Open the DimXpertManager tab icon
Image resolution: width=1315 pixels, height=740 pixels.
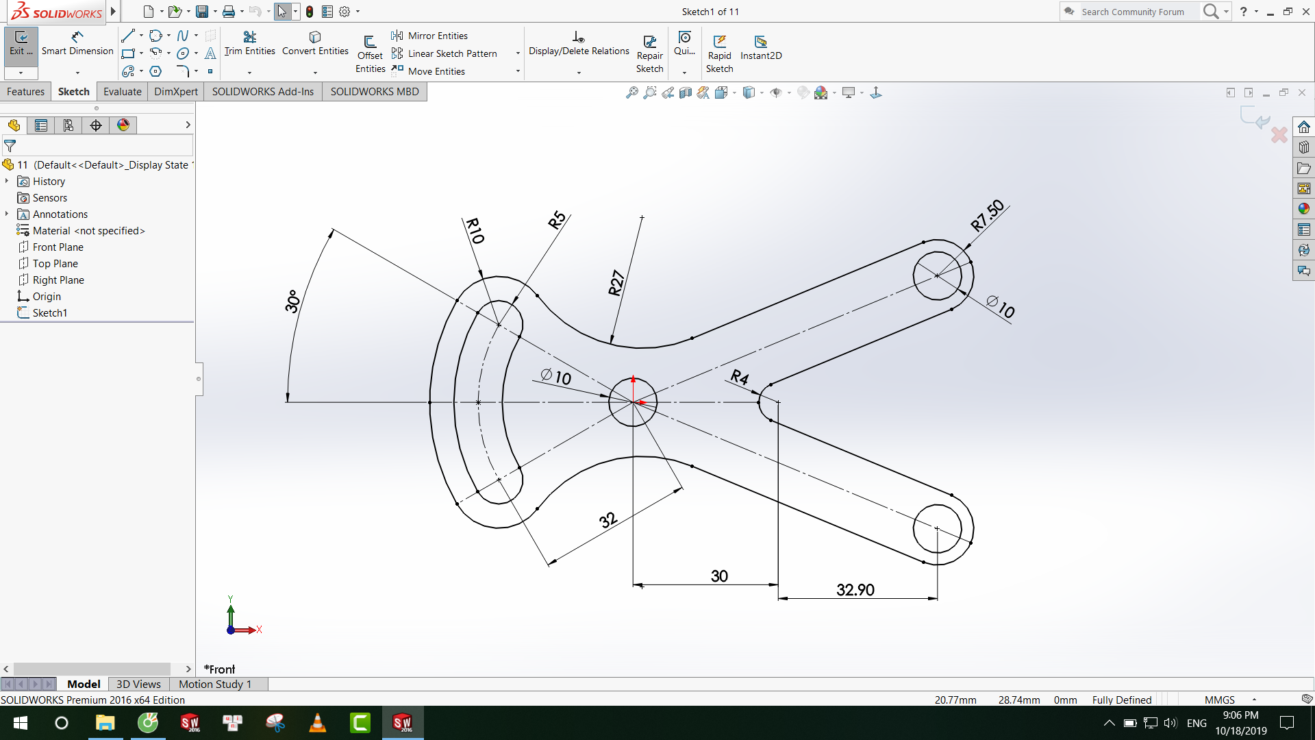(96, 125)
